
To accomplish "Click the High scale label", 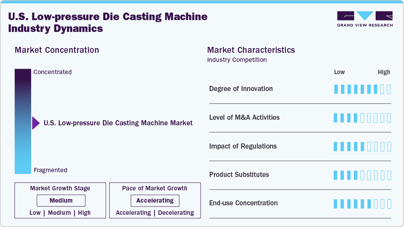I will point(384,72).
